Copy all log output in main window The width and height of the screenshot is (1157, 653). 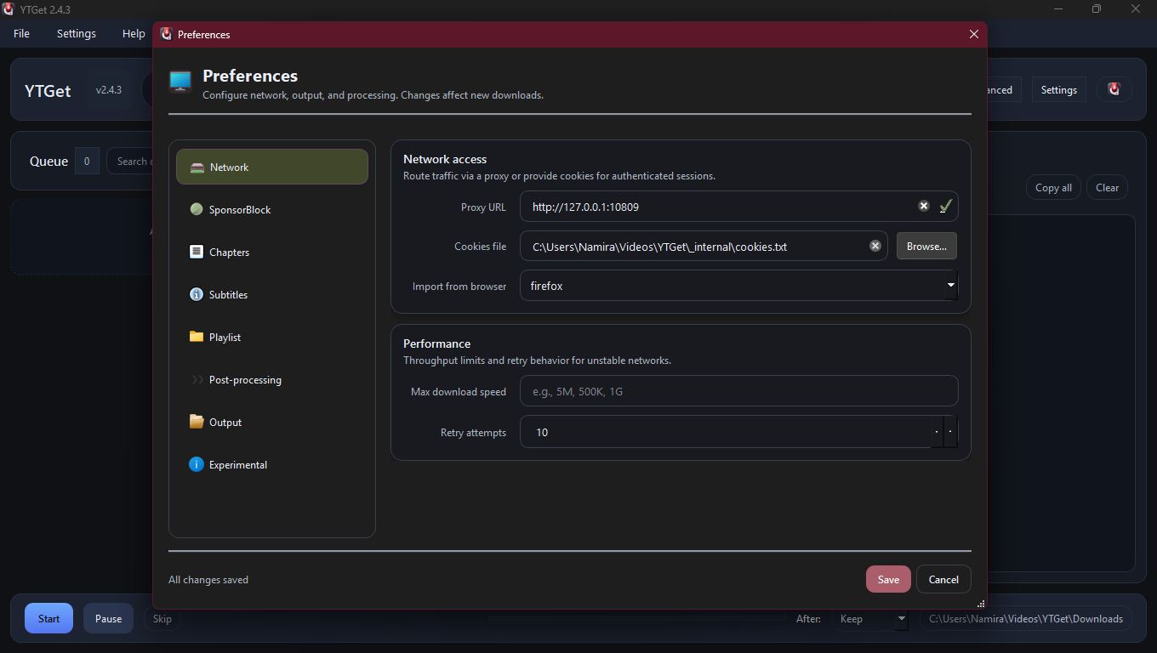point(1053,187)
